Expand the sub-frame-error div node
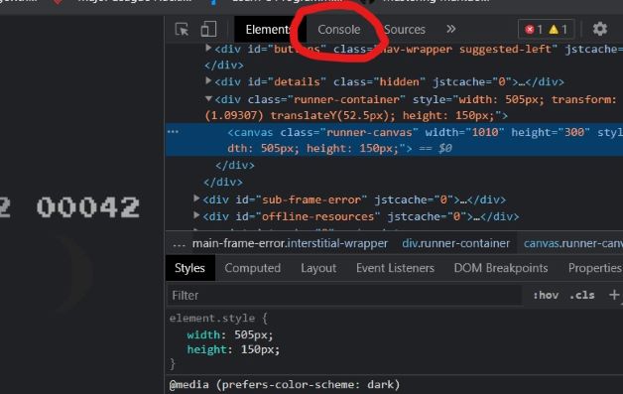Viewport: 623px width, 394px height. click(x=196, y=198)
